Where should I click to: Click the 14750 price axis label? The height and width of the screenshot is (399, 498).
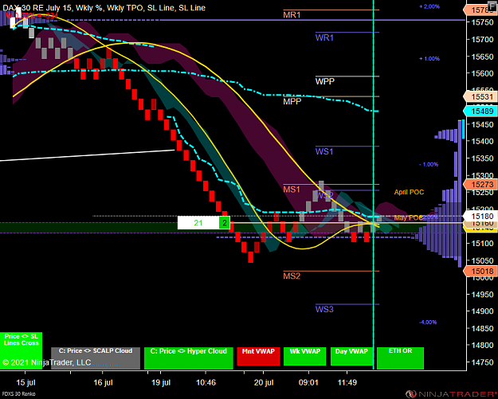[482, 362]
